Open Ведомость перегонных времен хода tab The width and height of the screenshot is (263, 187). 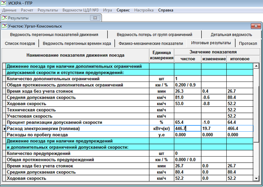coord(77,43)
